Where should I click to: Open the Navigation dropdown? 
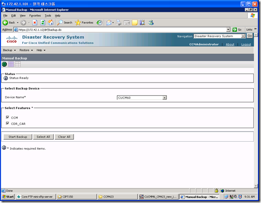point(219,36)
